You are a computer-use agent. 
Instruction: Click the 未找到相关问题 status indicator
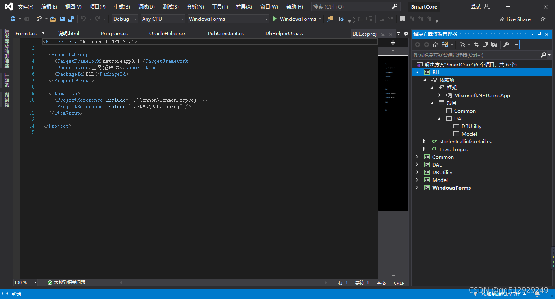pos(67,282)
